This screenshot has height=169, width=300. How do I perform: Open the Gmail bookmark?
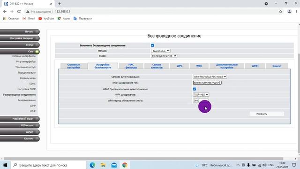(x=29, y=18)
